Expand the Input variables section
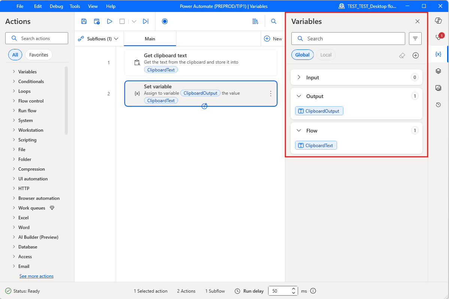 point(299,77)
